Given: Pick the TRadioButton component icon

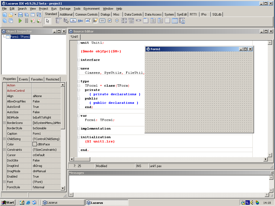Looking at the screenshot, I should point(116,20).
